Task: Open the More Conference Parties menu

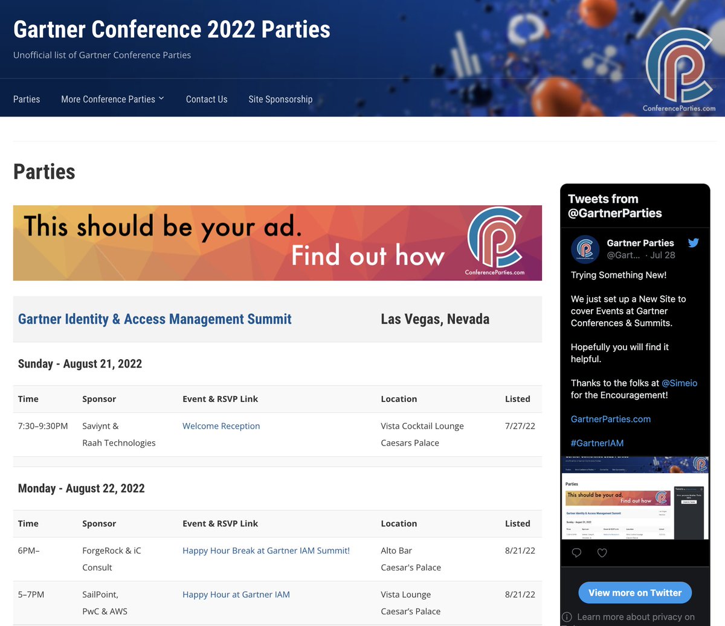Action: click(112, 99)
